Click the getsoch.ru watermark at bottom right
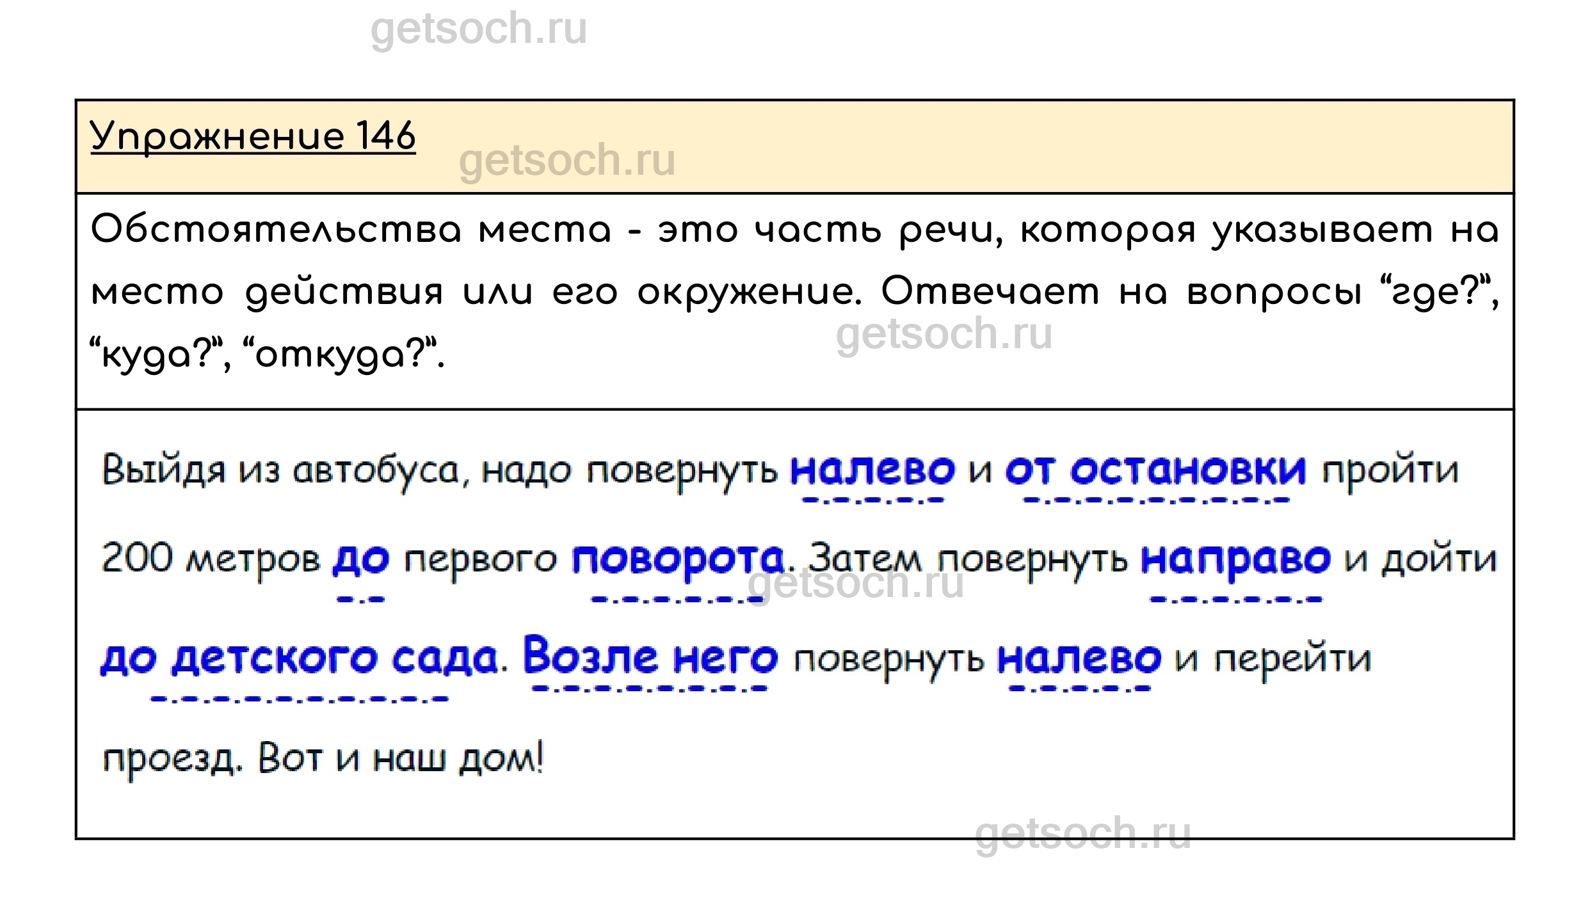The image size is (1590, 903). click(x=1082, y=833)
